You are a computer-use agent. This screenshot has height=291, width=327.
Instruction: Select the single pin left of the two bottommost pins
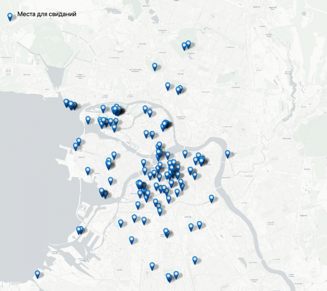152,266
